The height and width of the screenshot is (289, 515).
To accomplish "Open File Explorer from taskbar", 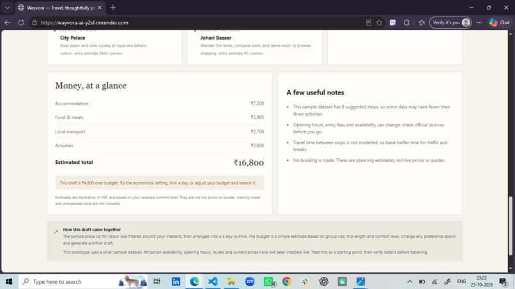I will 231,281.
